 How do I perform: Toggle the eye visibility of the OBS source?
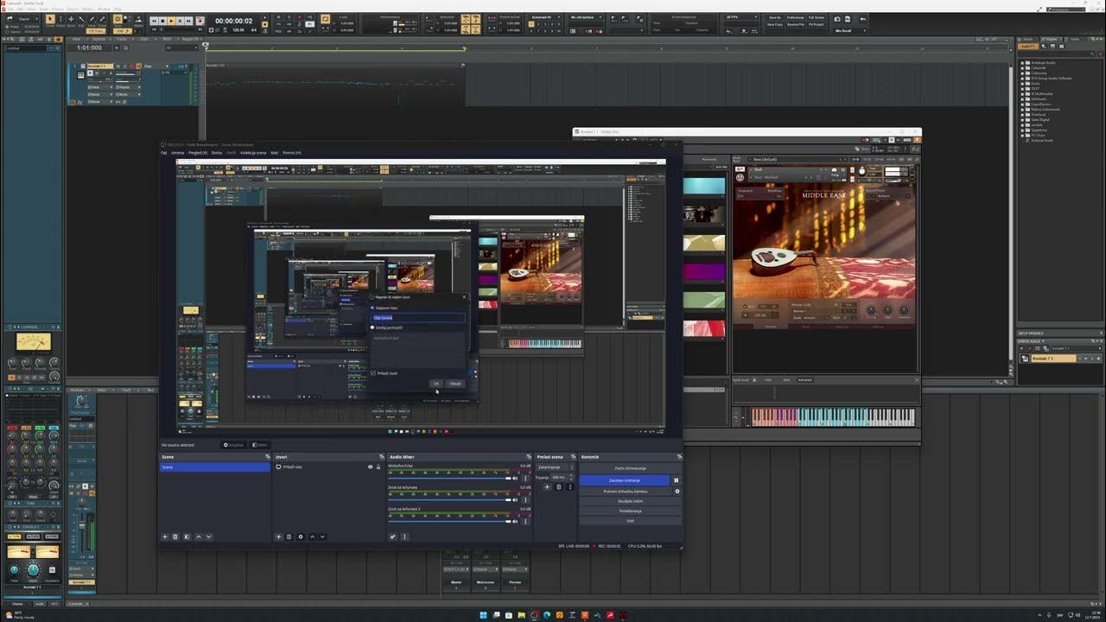(x=370, y=467)
